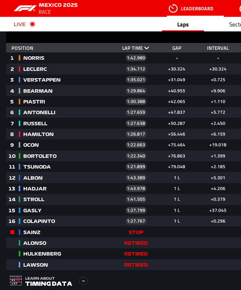Click the partially visible icon right of Leaderboard

click(239, 8)
